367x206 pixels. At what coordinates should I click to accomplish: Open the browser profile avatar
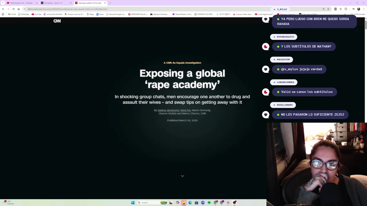358,9
